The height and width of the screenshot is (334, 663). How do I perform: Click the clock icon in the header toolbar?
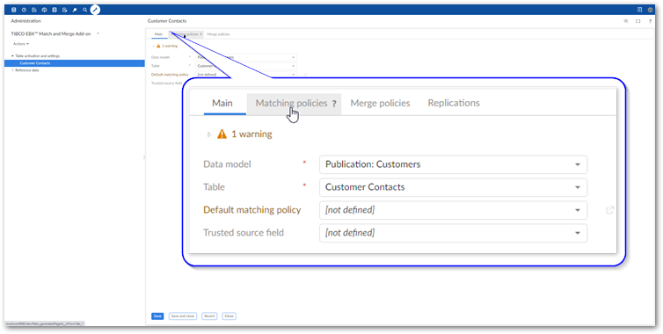[24, 10]
